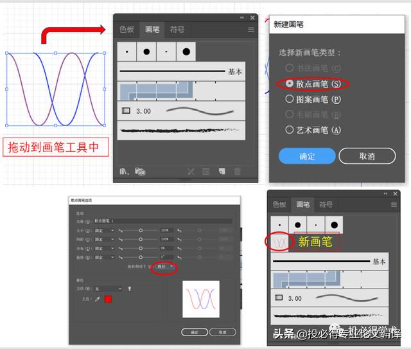Select the 散点画笔 (S) radio option
Viewport: 411px width, 349px height.
(290, 84)
